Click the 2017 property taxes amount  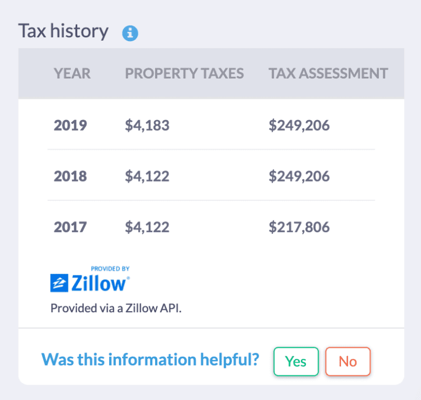pos(147,227)
